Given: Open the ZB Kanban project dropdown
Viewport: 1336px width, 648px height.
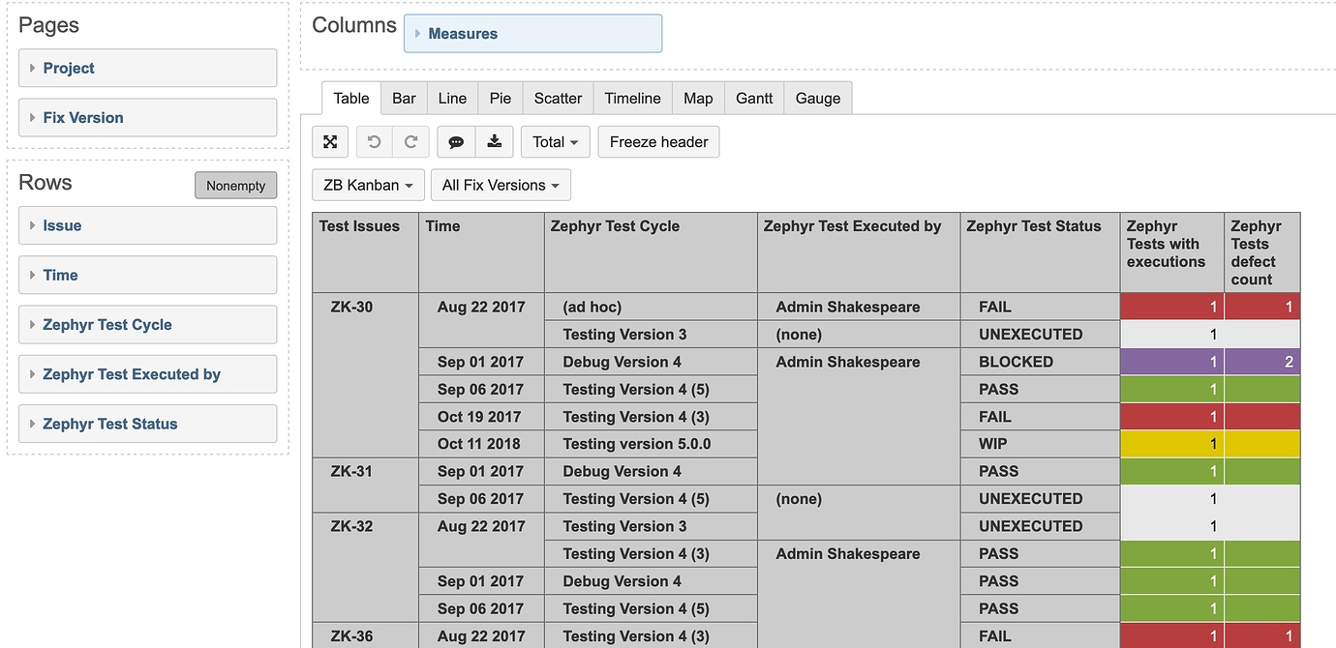Looking at the screenshot, I should point(368,185).
